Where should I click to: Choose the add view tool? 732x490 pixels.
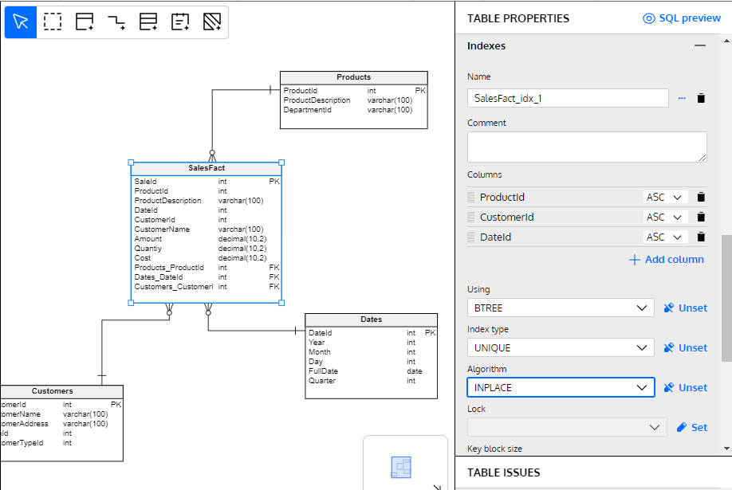pos(148,22)
